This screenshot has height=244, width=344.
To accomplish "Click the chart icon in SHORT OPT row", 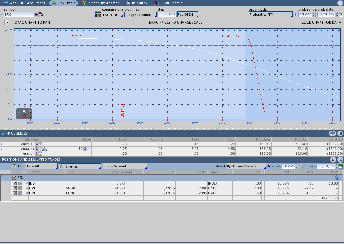I will pyautogui.click(x=20, y=188).
